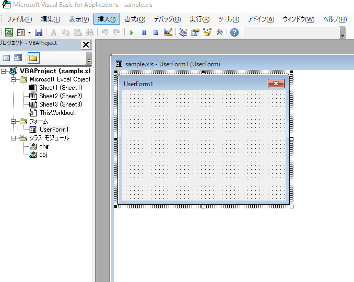Screen dimensions: 354x282
Task: Open the ヘルプ(H) menu
Action: [335, 19]
